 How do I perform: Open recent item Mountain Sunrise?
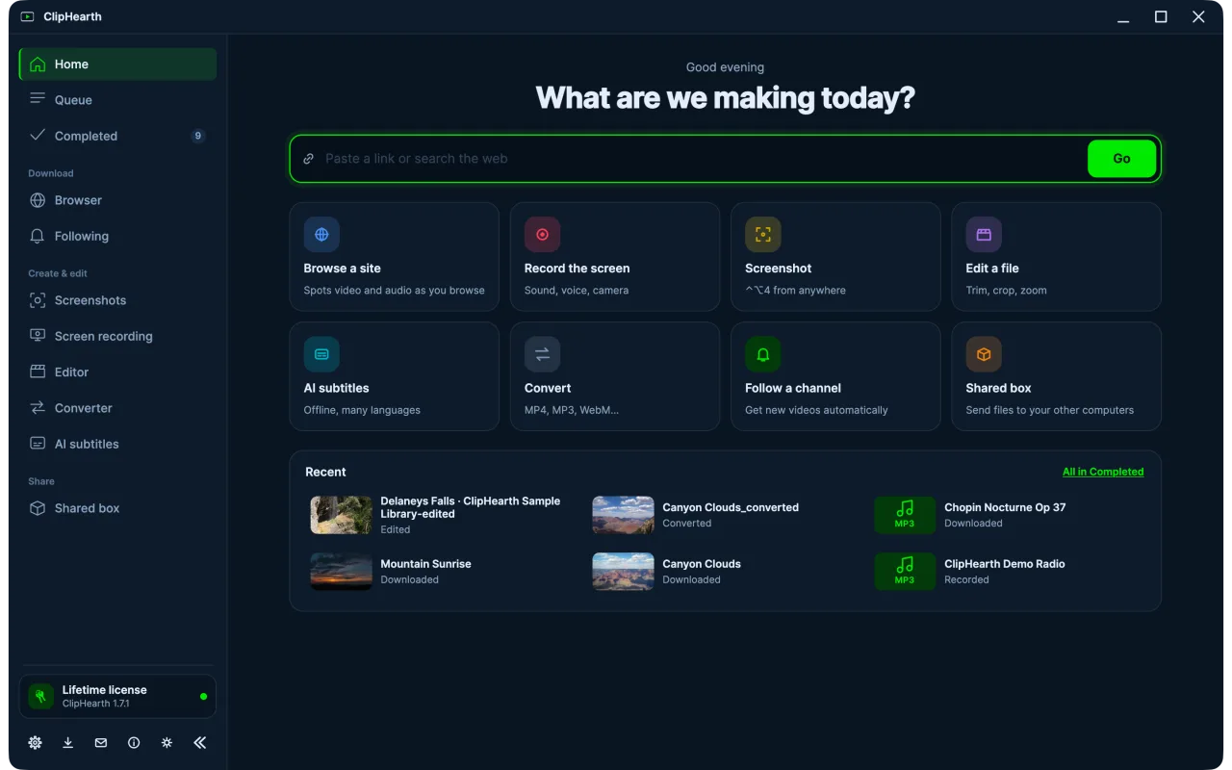441,572
